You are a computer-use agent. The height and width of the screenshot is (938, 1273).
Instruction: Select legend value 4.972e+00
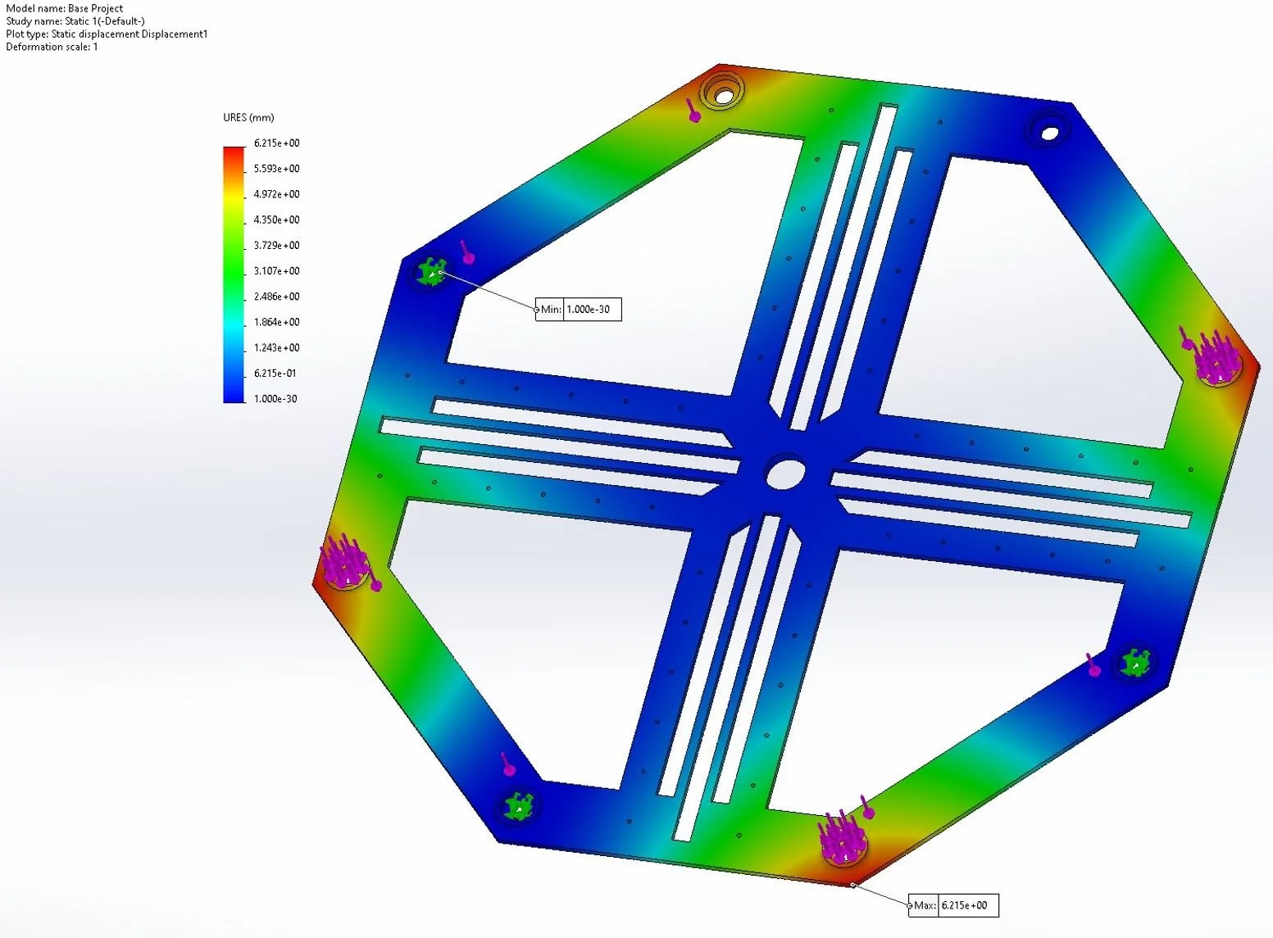(x=276, y=194)
